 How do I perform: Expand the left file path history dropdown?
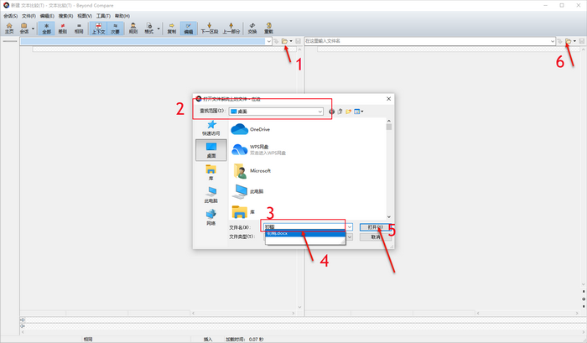point(269,41)
